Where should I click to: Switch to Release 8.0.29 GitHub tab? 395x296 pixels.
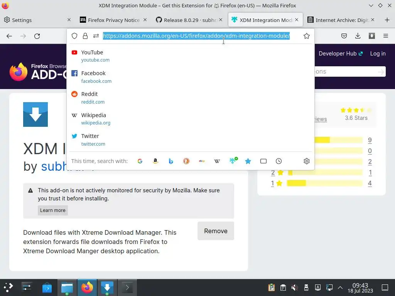pos(189,20)
